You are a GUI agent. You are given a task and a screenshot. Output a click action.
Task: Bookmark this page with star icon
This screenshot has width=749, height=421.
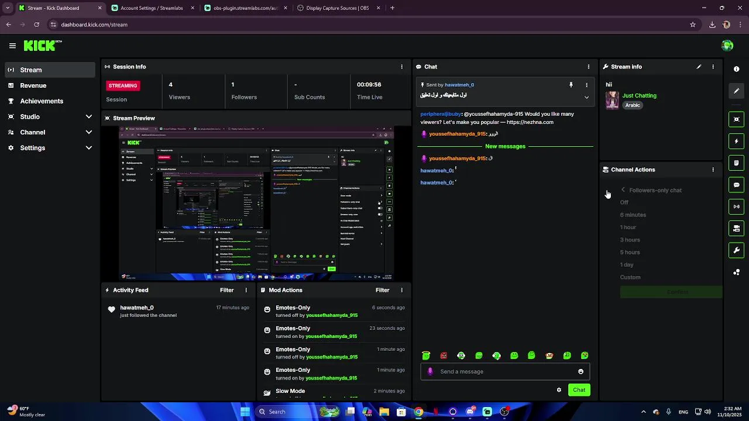point(693,25)
